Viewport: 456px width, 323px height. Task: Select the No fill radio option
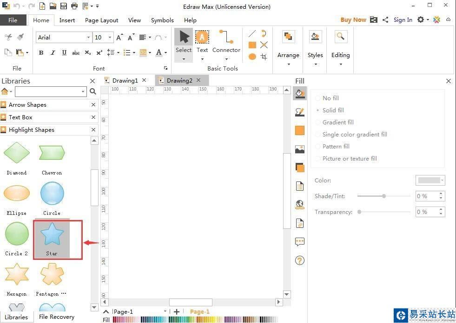[318, 98]
